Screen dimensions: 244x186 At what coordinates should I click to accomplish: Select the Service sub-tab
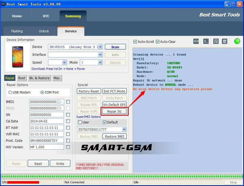click(x=71, y=31)
